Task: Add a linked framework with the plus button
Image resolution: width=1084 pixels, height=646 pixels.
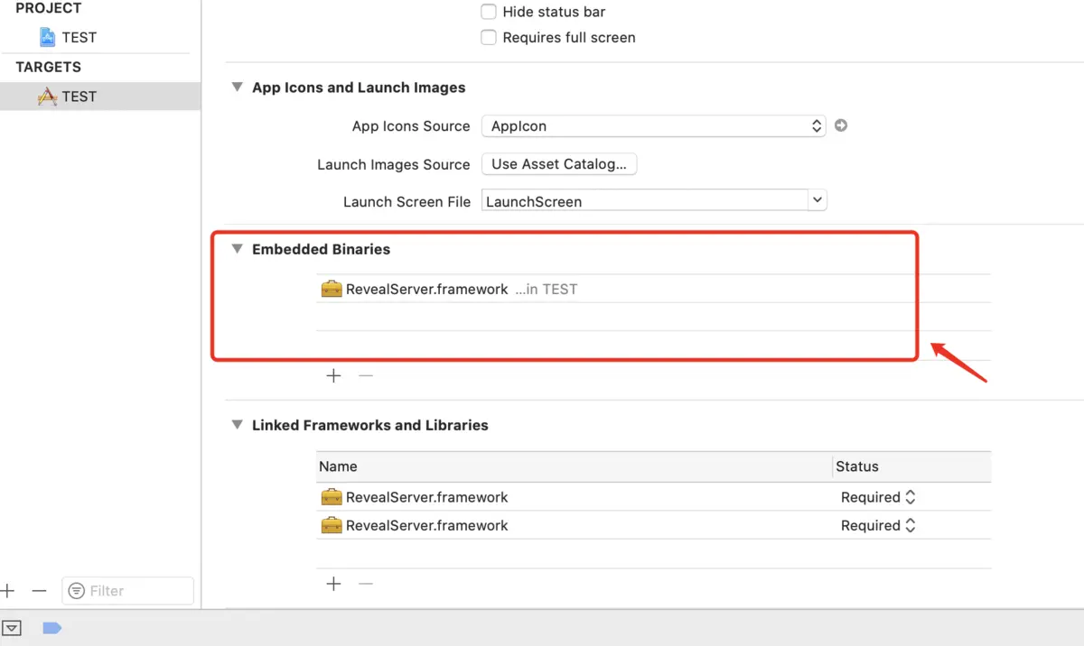Action: 333,584
